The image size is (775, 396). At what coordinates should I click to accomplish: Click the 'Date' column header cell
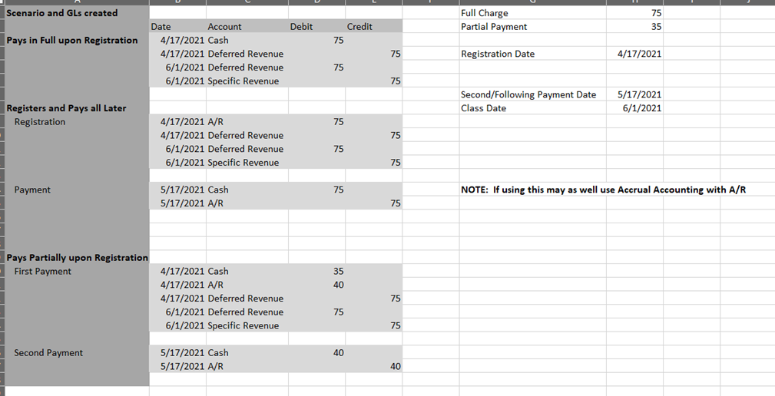177,27
